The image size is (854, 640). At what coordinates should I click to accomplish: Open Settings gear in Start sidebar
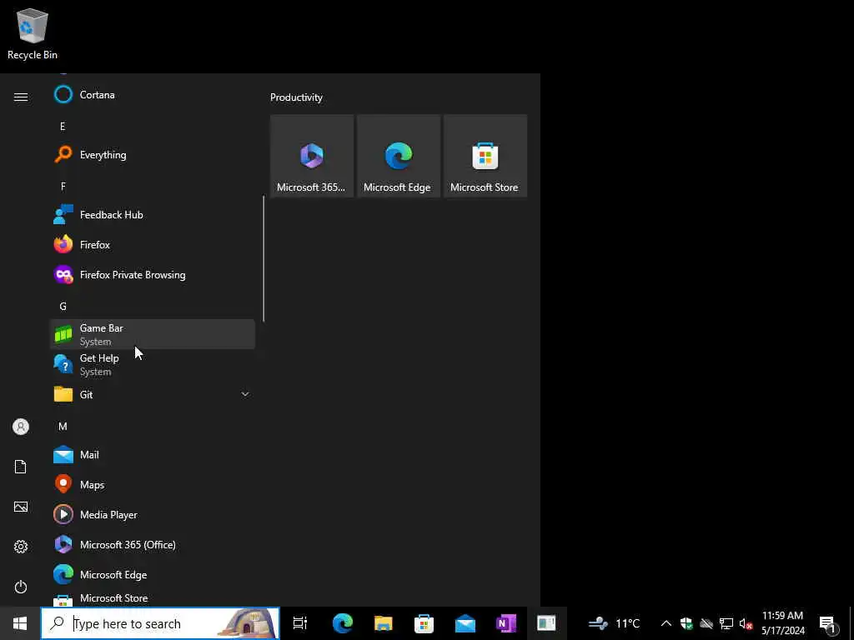tap(21, 547)
